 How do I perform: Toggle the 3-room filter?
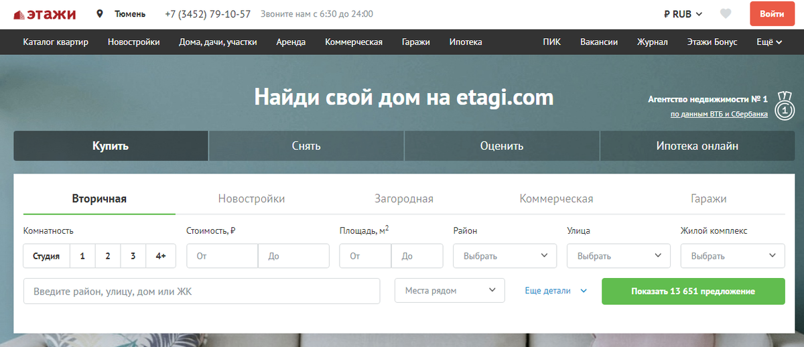point(133,256)
